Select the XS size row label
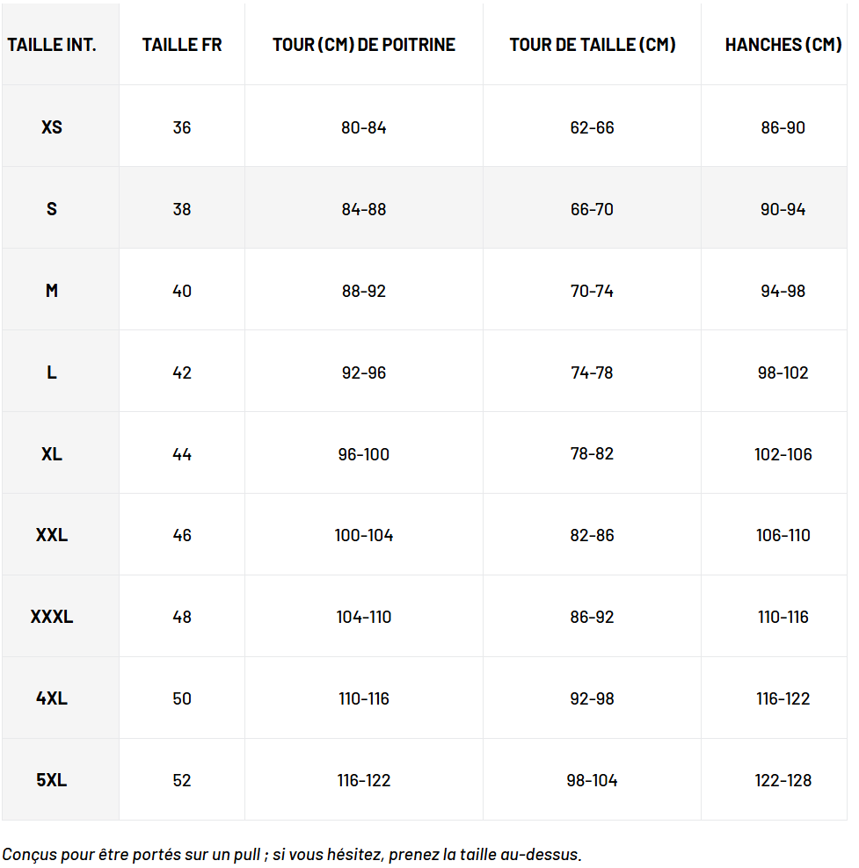 52,127
